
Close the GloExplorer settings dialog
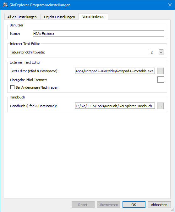[170, 5]
